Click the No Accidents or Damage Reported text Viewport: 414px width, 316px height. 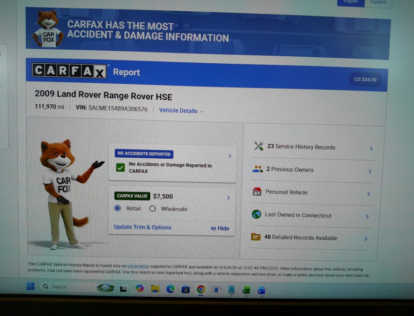click(x=170, y=168)
